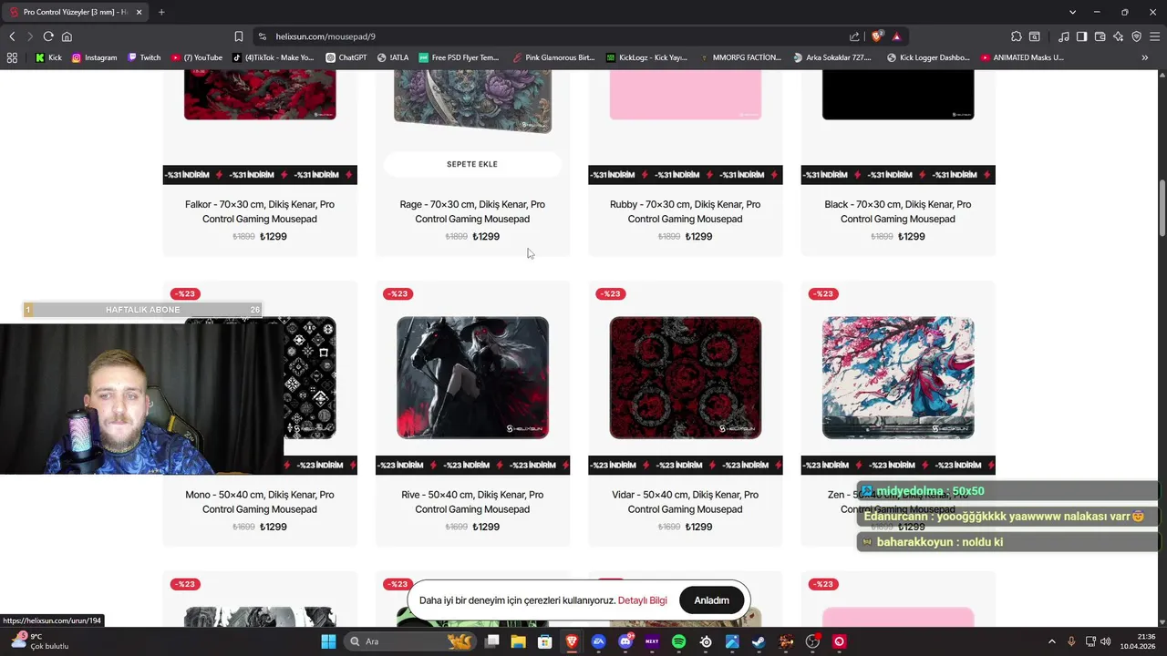This screenshot has height=656, width=1167.
Task: Open the Rive 50×40 cm mousepad title
Action: point(472,502)
